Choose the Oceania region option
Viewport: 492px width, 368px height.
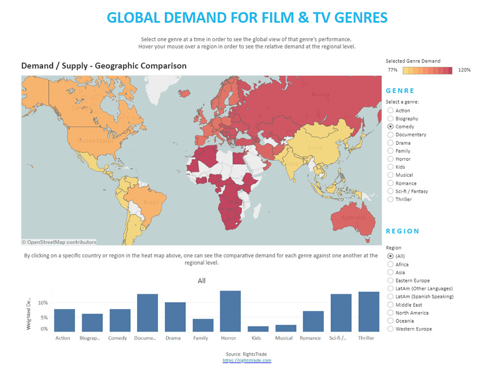click(x=391, y=321)
